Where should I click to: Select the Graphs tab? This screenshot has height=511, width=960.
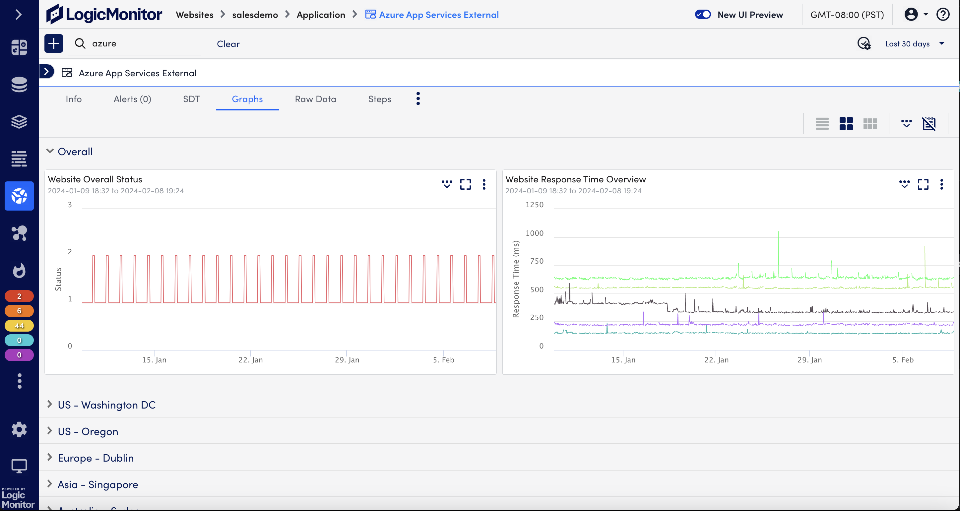(x=247, y=98)
